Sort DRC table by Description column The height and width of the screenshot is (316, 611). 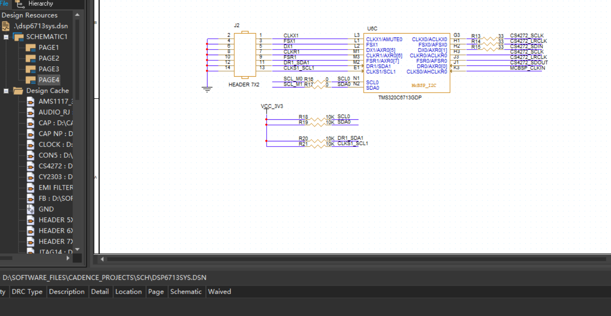[x=67, y=291]
